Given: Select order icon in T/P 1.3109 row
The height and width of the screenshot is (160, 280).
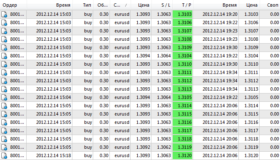Looking at the screenshot, I should click(4, 48).
